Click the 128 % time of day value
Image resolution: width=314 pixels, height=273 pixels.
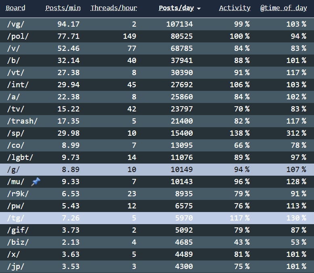(x=296, y=182)
